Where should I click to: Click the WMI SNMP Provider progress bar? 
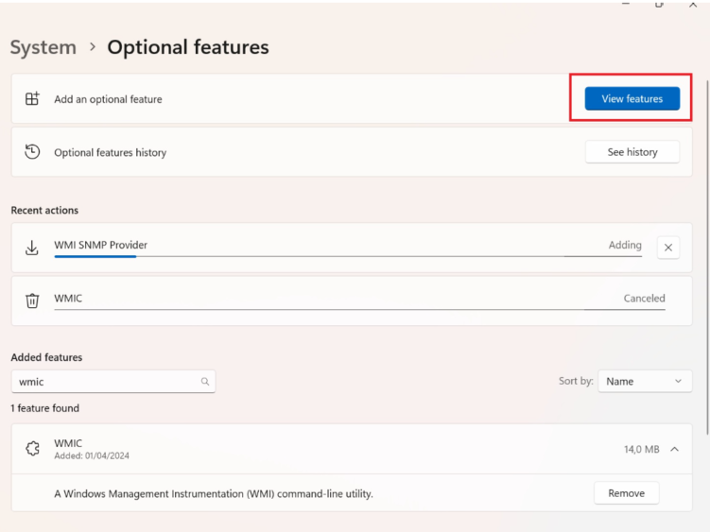[x=348, y=257]
